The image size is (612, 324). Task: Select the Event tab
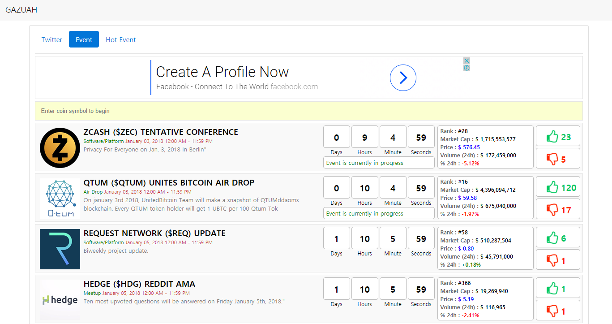(x=84, y=39)
